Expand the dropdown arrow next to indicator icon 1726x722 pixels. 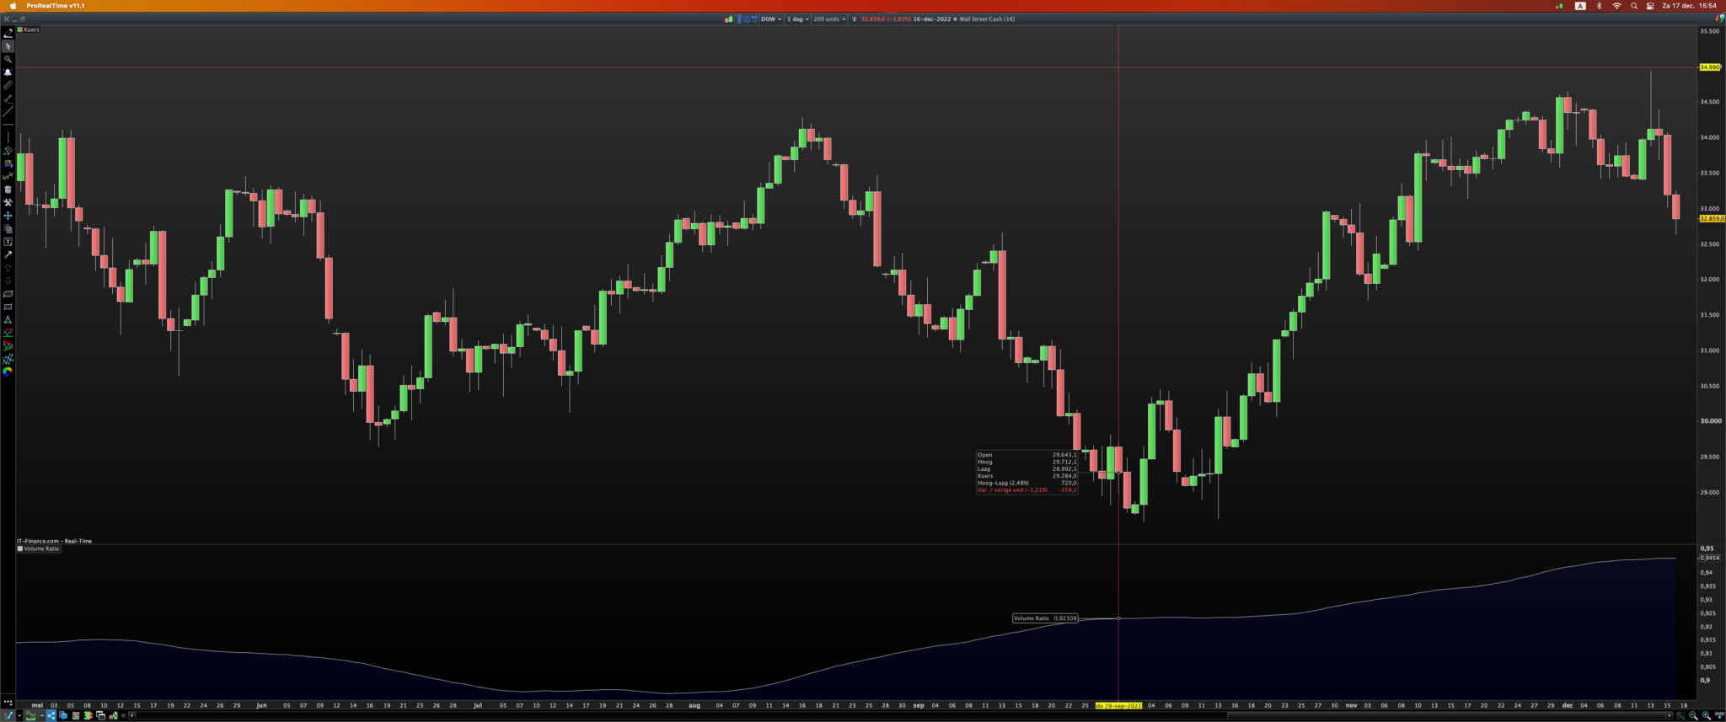coord(41,715)
